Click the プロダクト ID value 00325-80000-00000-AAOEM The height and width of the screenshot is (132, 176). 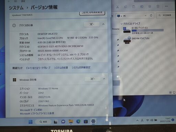(53, 51)
